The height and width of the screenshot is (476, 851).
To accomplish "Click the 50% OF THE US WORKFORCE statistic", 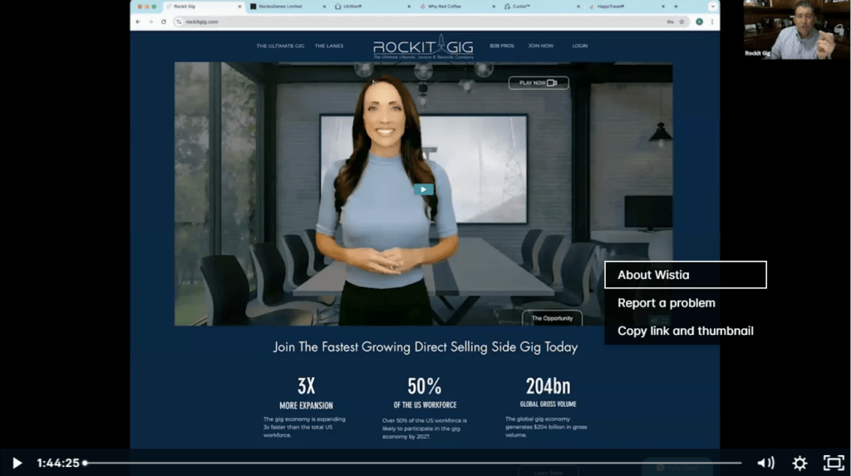I will 425,408.
